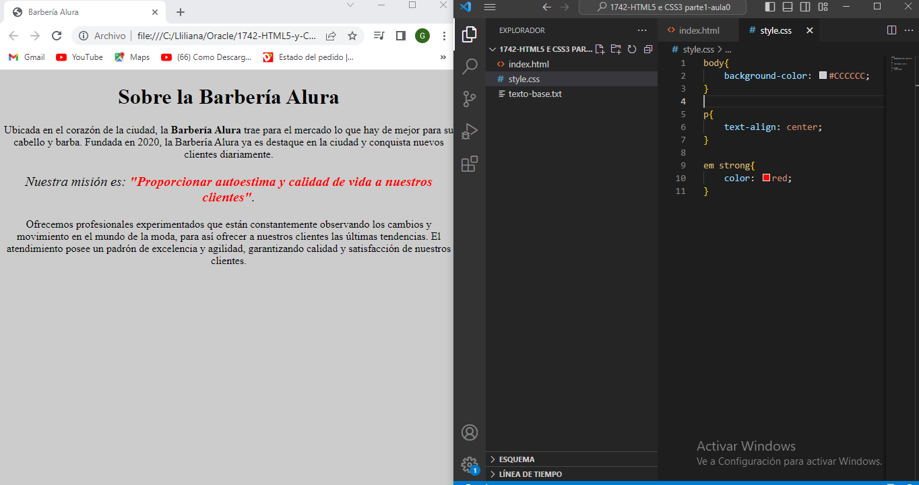Go back using VS Code navigation arrow
This screenshot has width=919, height=485.
pos(547,7)
